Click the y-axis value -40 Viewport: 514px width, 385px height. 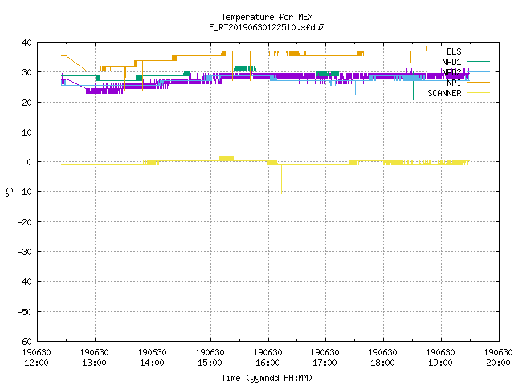click(x=25, y=282)
